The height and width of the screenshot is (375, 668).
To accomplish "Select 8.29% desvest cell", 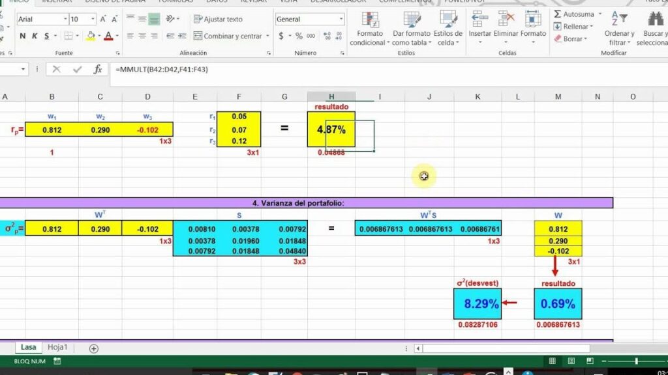I will [x=478, y=303].
